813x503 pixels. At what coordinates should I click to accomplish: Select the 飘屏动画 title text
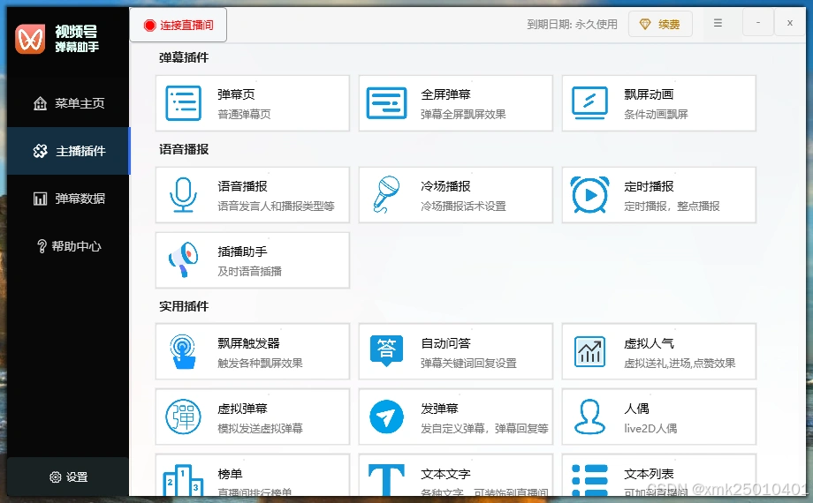click(x=649, y=94)
